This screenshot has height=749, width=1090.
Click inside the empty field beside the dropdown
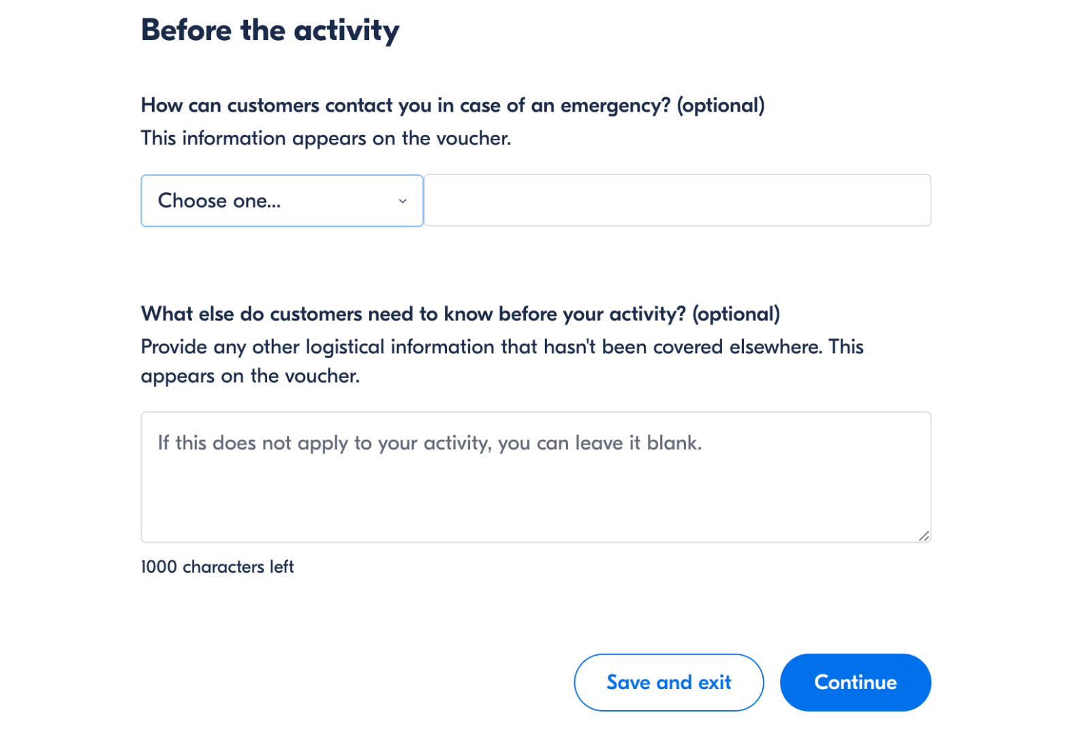tap(677, 200)
